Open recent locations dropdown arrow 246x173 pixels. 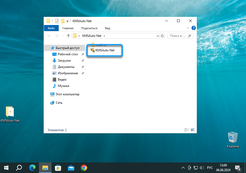[x=63, y=36]
